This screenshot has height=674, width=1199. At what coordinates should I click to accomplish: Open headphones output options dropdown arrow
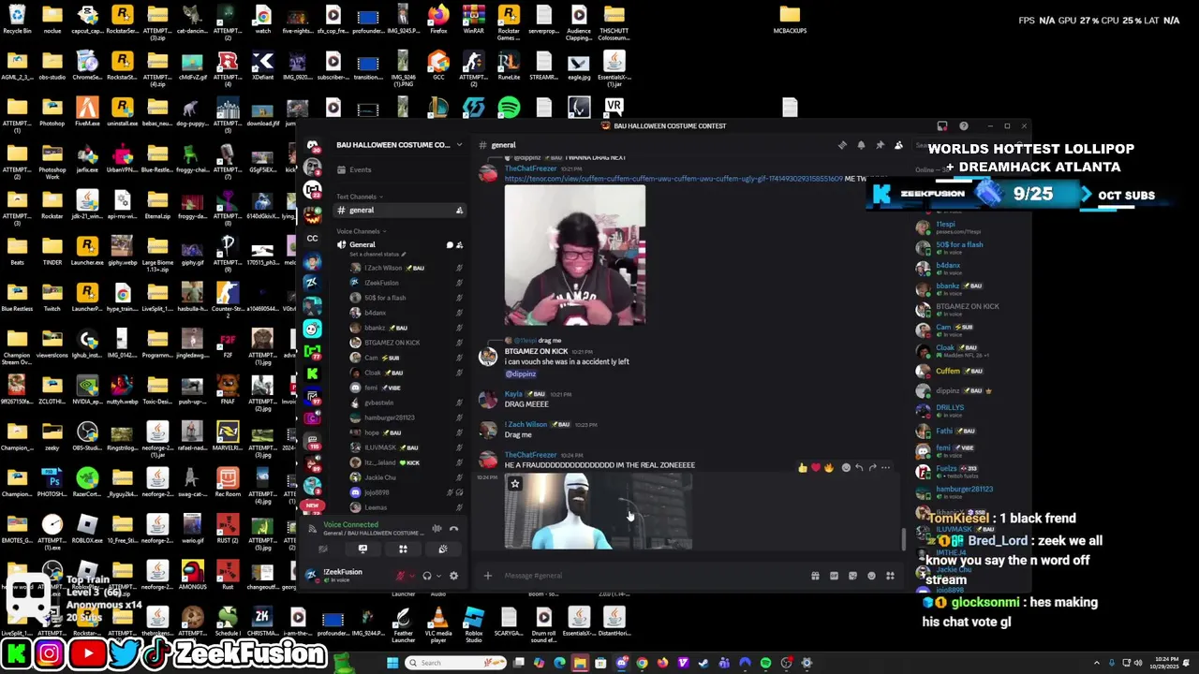pyautogui.click(x=437, y=576)
